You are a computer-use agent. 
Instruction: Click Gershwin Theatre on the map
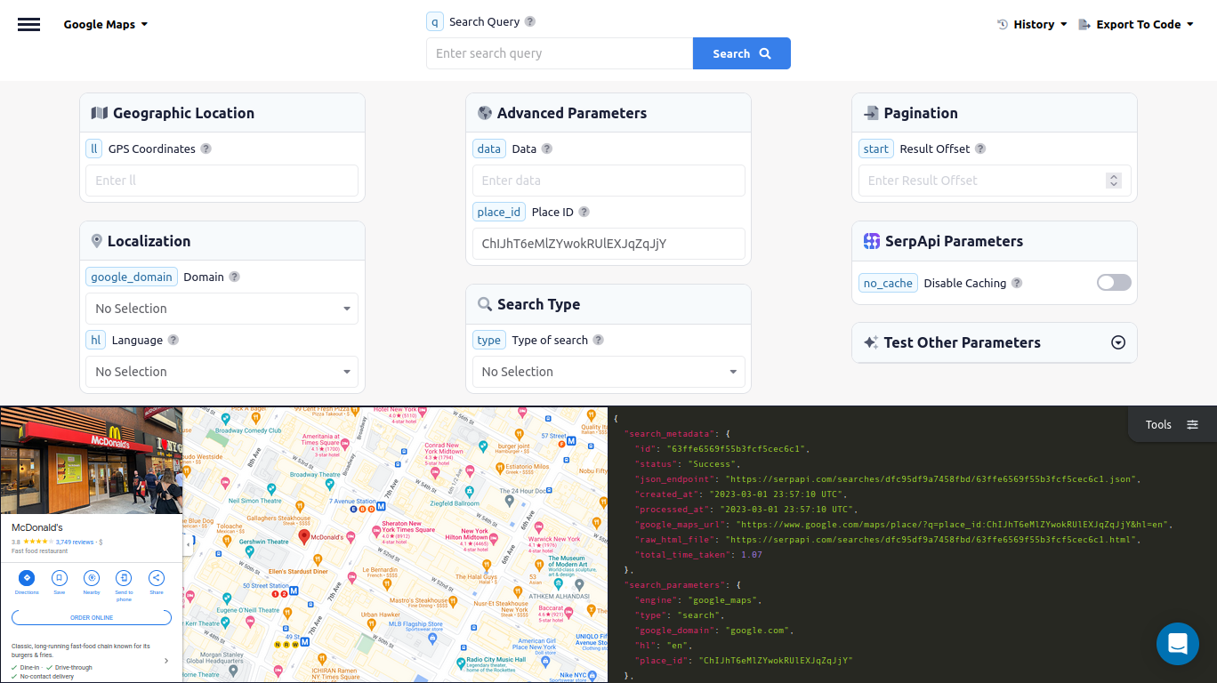pyautogui.click(x=263, y=542)
